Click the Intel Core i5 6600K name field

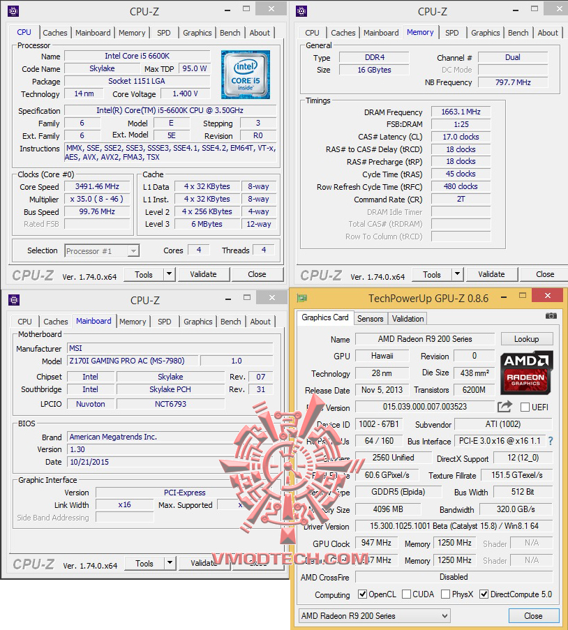(137, 56)
